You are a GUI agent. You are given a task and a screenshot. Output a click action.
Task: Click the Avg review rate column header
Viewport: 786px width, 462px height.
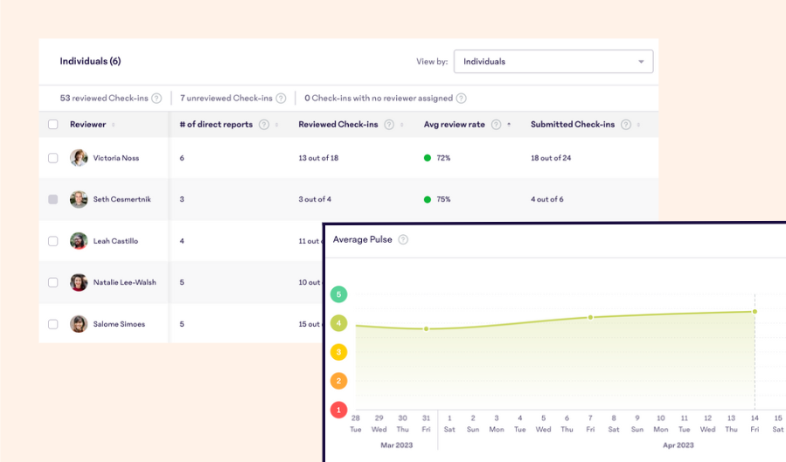(x=454, y=125)
